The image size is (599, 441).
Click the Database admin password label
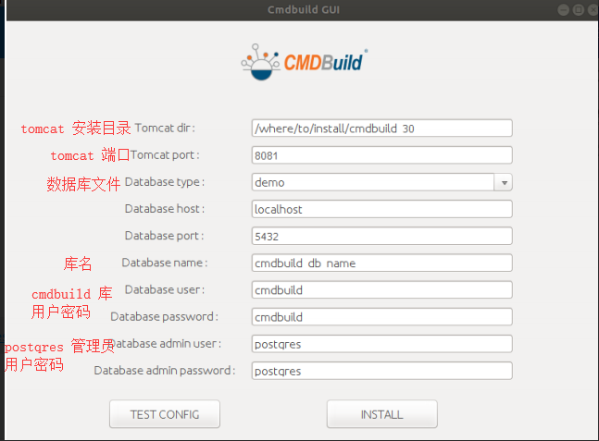(x=165, y=371)
